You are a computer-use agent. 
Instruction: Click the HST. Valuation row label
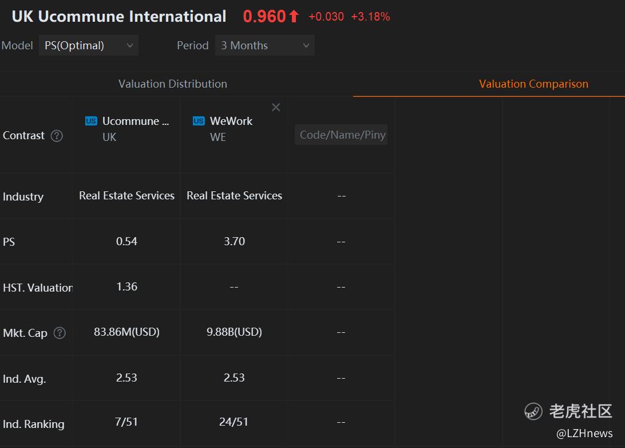[37, 288]
